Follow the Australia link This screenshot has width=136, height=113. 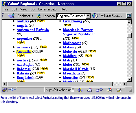coord(23,52)
